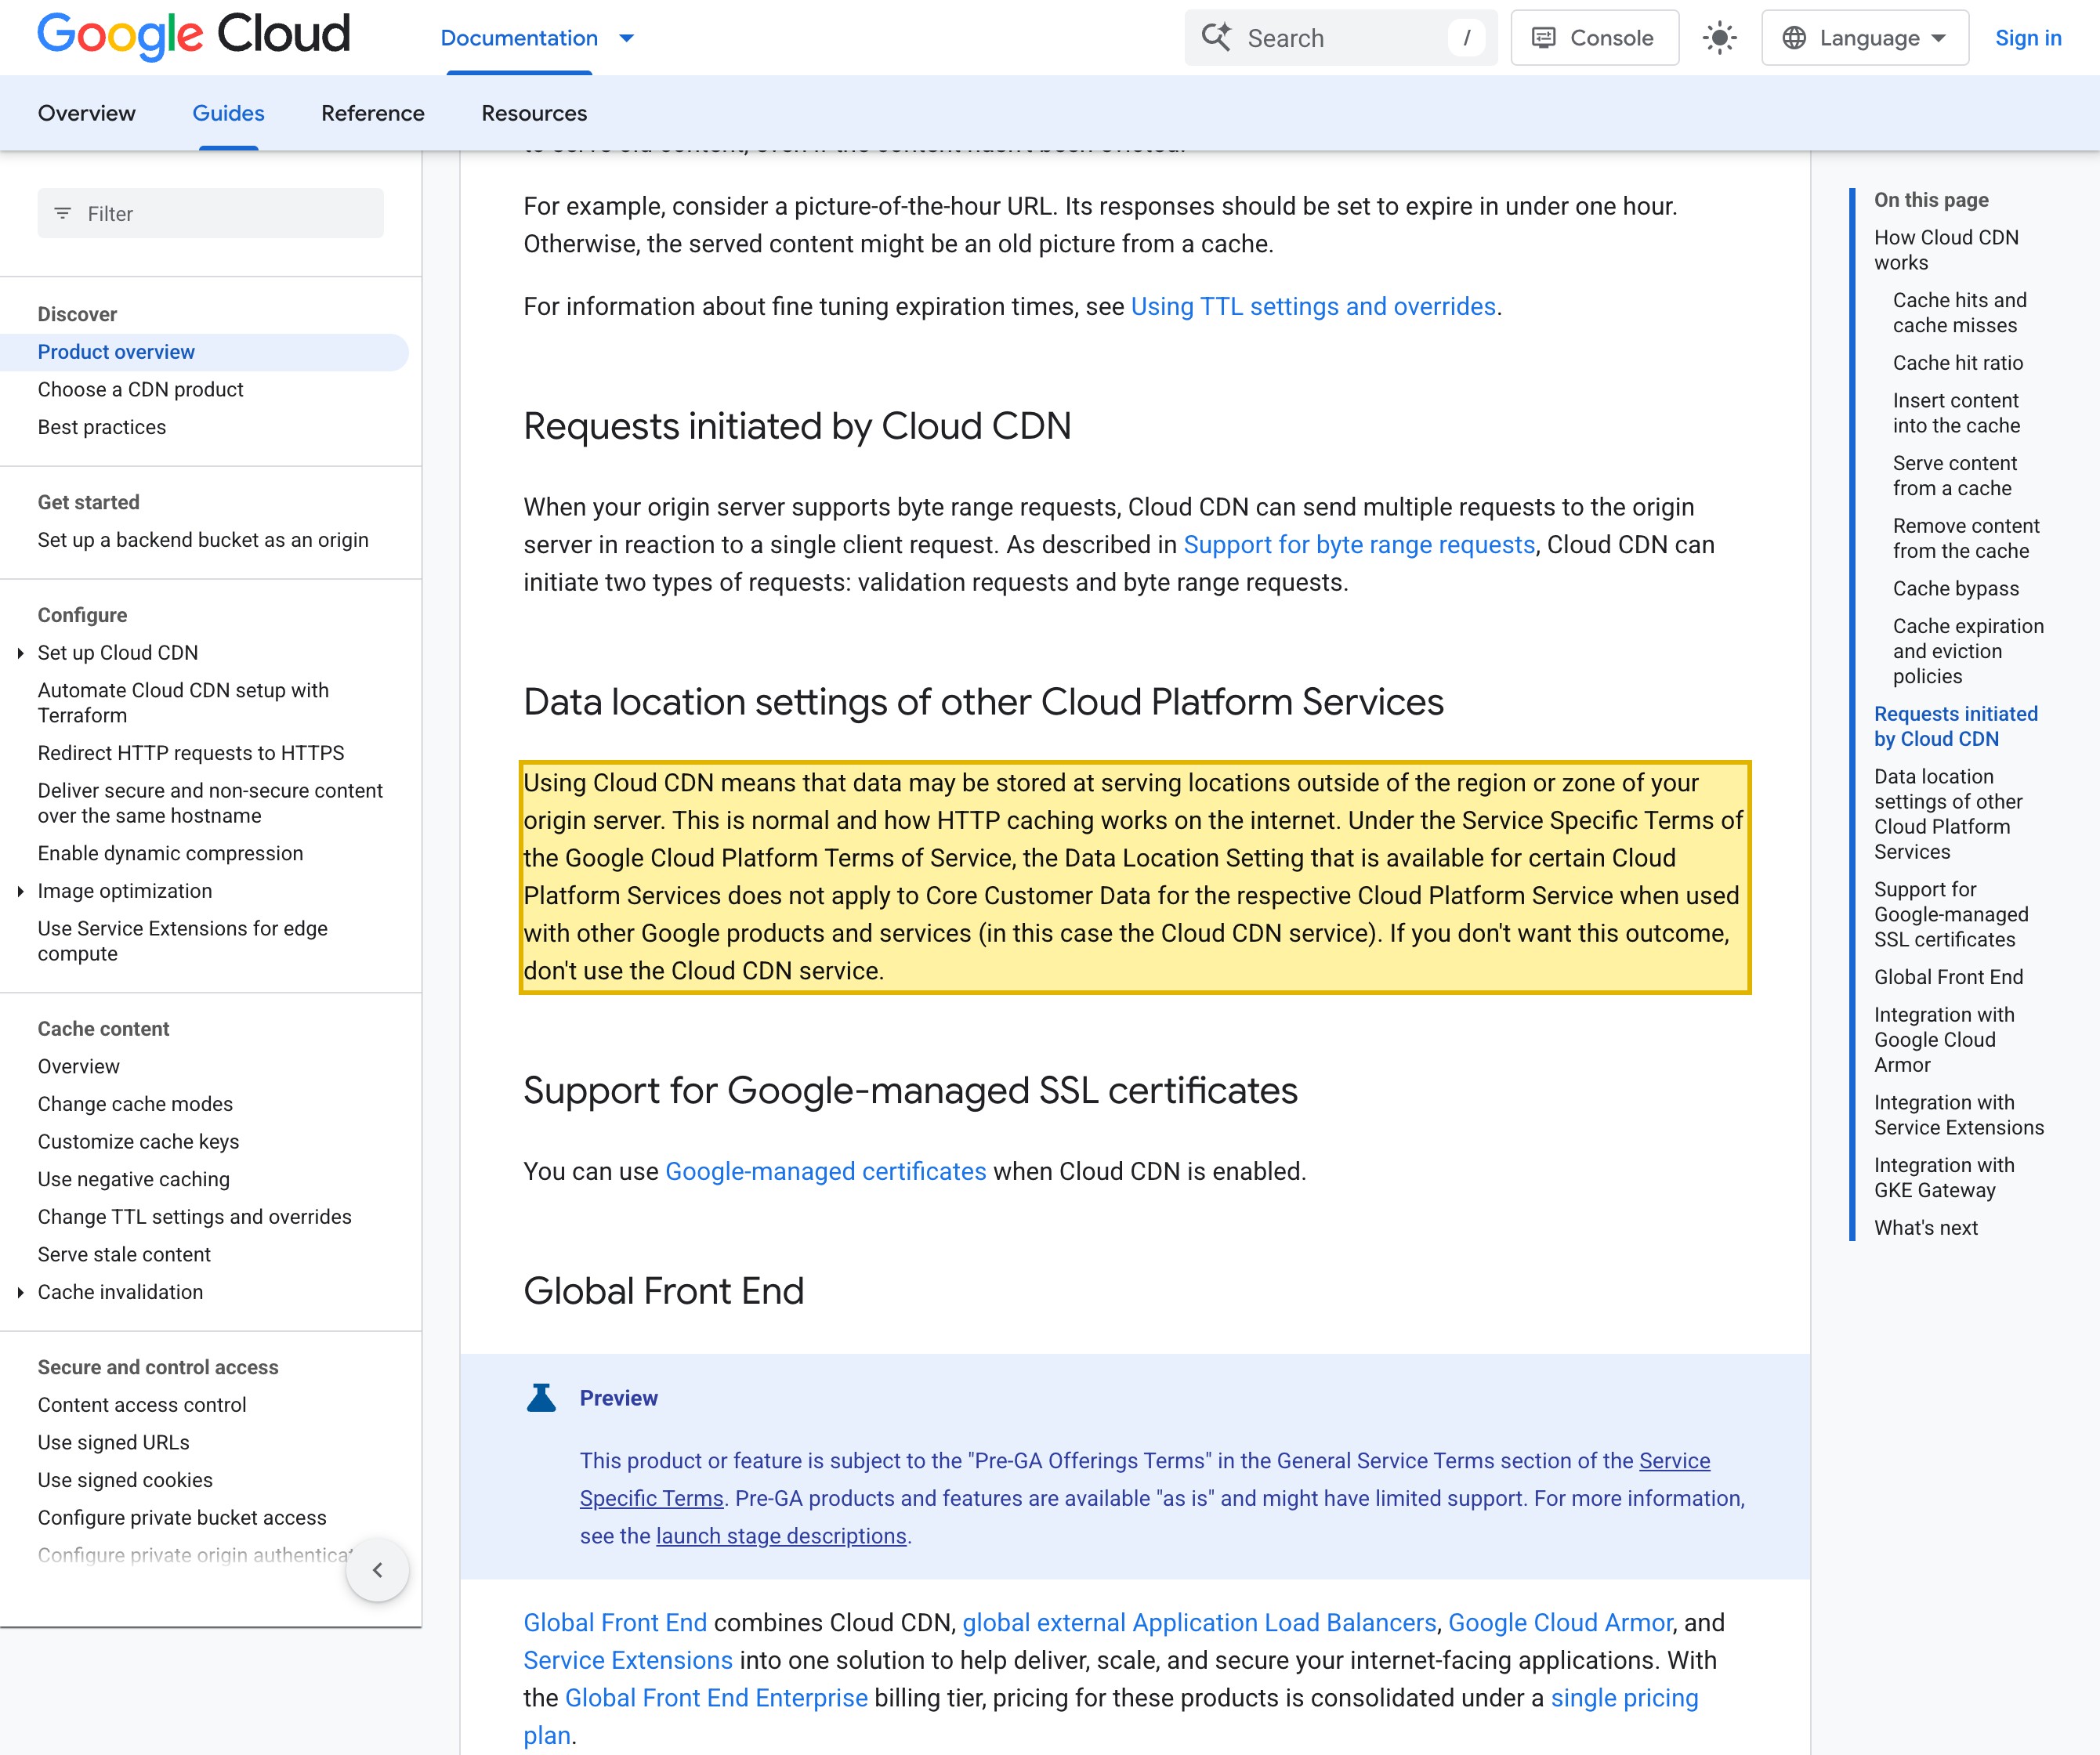This screenshot has height=1755, width=2100.
Task: Jump to Cache hit ratio section
Action: (1957, 363)
